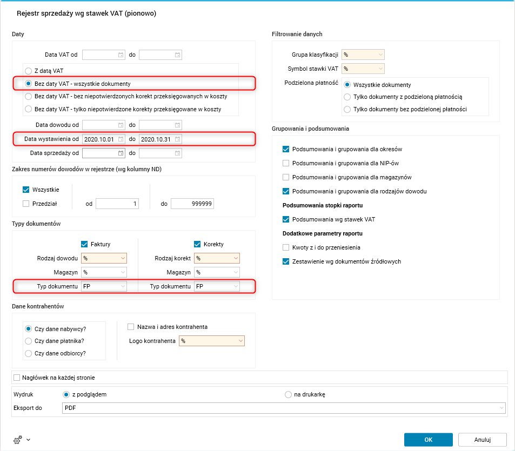Open calendar for Data wystawienia od

tap(121, 139)
